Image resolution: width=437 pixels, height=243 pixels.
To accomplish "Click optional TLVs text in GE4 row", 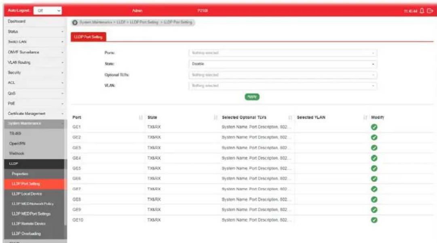I will point(256,158).
